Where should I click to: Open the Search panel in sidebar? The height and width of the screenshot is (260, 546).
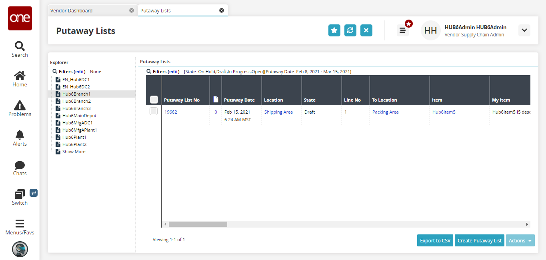(x=20, y=49)
